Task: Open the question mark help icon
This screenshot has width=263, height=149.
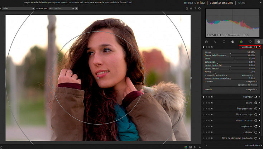Action: point(195,8)
